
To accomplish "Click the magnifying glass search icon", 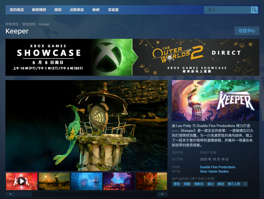I will point(254,10).
